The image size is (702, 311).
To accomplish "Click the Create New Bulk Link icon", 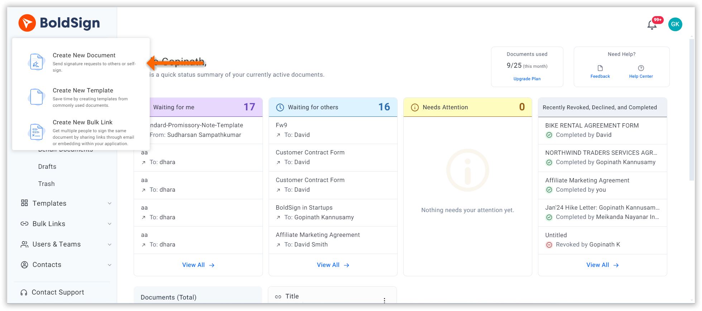I will [x=37, y=132].
